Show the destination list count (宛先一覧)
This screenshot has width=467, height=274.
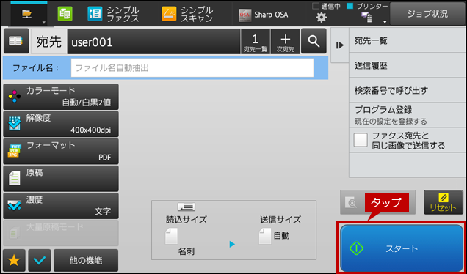(x=256, y=42)
